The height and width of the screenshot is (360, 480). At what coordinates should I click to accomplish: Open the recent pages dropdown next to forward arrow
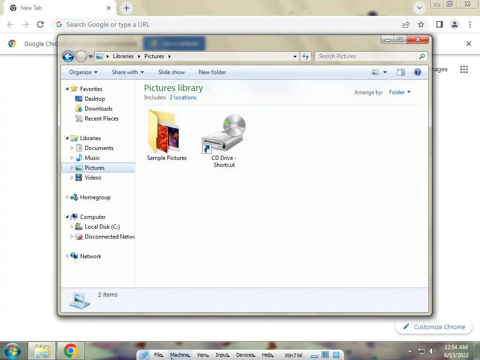coord(90,57)
